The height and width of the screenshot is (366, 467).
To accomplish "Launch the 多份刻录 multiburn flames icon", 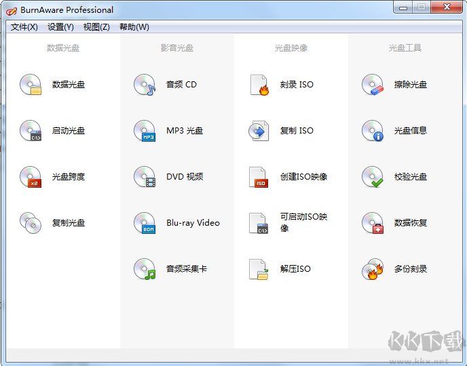I will point(373,269).
